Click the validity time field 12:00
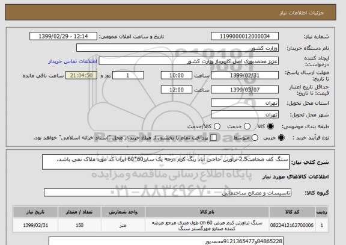 click(x=177, y=90)
